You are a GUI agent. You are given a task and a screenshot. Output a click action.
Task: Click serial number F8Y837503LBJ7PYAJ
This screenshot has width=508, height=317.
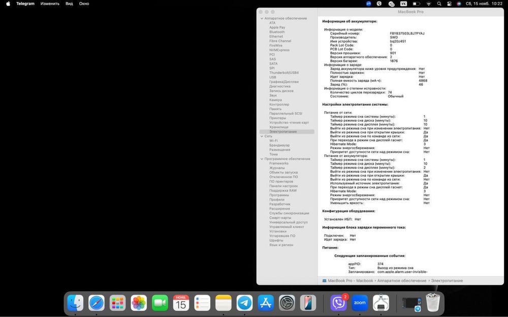click(407, 34)
